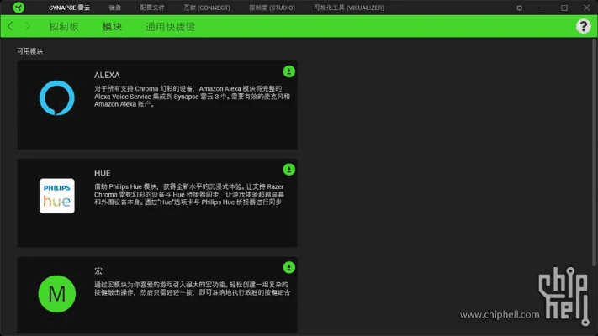Image resolution: width=598 pixels, height=336 pixels.
Task: Download the 宏 macro module
Action: [x=288, y=267]
